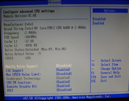Click the F10 key hint
Image resolution: width=129 pixels, height=101 pixels.
click(94, 77)
